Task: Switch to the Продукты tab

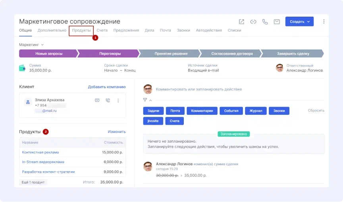Action: coord(81,30)
